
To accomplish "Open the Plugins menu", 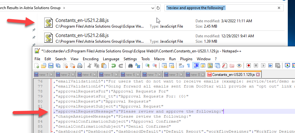I will 186,59.
